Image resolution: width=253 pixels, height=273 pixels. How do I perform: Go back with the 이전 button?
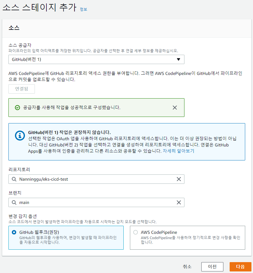(x=212, y=266)
